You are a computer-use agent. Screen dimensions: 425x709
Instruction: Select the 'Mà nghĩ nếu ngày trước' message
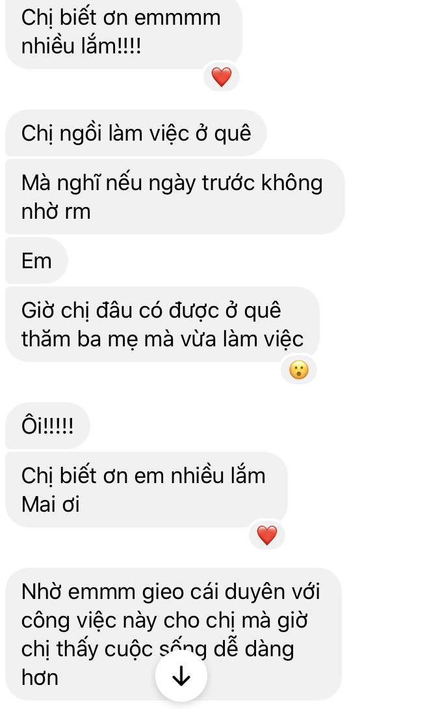coord(175,197)
